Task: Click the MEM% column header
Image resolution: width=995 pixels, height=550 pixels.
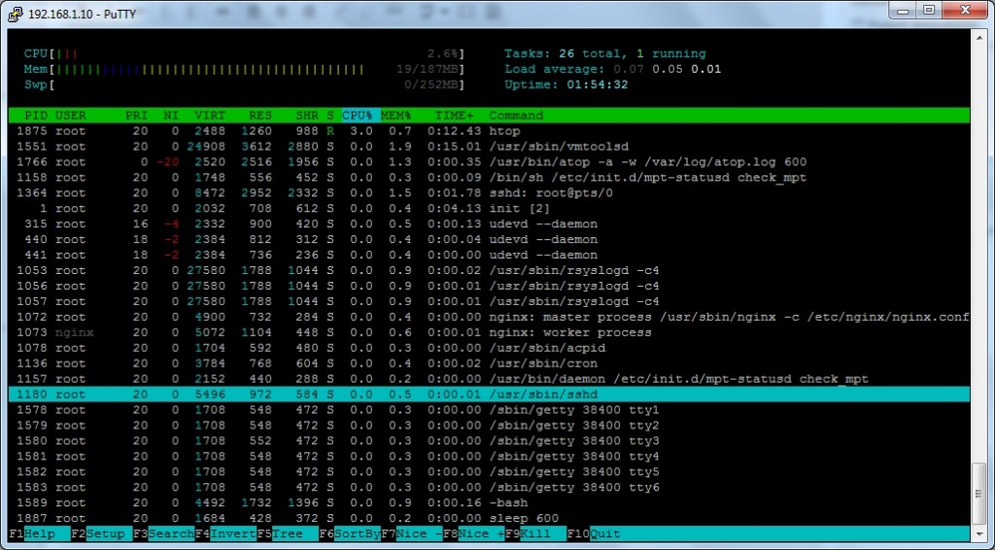Action: (x=396, y=116)
